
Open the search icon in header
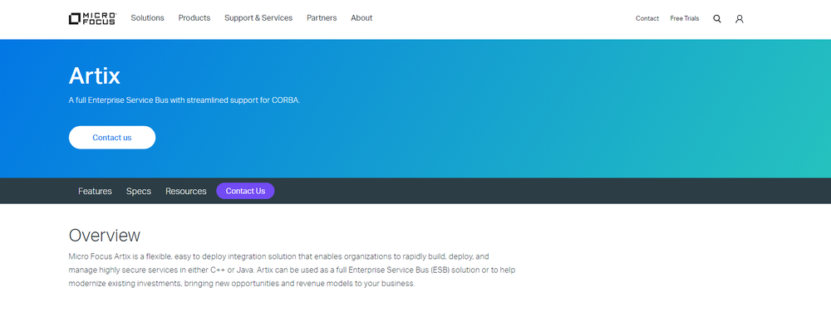tap(717, 18)
